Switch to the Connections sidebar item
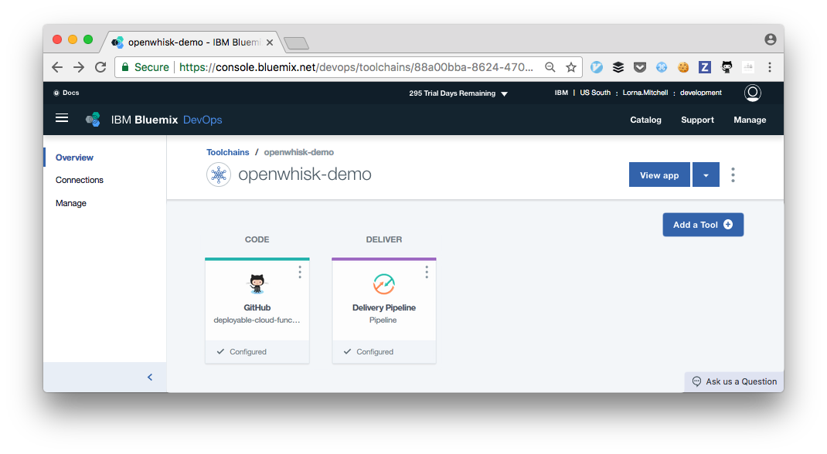 click(x=79, y=180)
